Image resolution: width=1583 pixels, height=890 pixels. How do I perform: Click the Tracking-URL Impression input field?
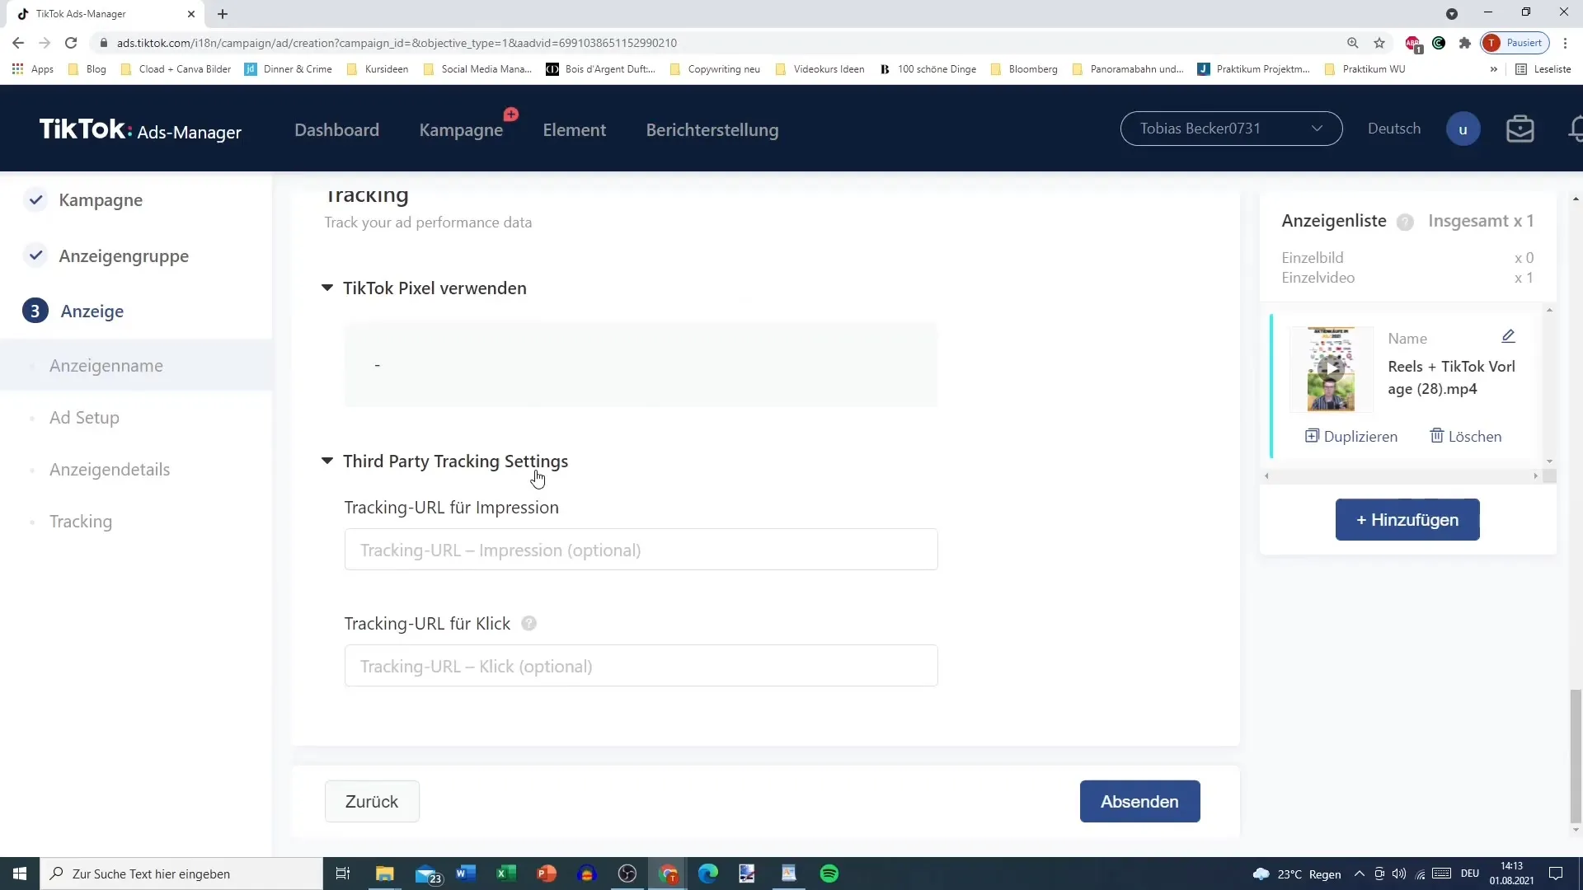coord(641,550)
